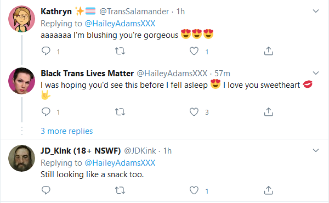Screen dimensions: 329x203
Task: Reply to JD_Kink's snack tweet
Action: 46,190
